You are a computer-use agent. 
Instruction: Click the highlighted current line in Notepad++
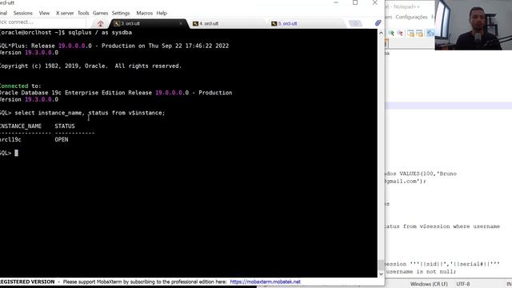coord(448,106)
